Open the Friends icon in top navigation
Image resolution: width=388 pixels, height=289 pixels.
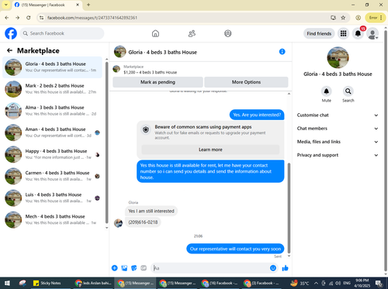192,33
